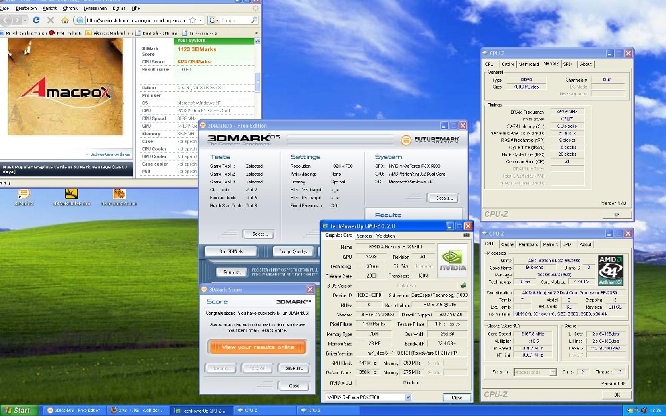Open the Firefox history dropdown beside forward arrow
The width and height of the screenshot is (666, 416).
25,20
